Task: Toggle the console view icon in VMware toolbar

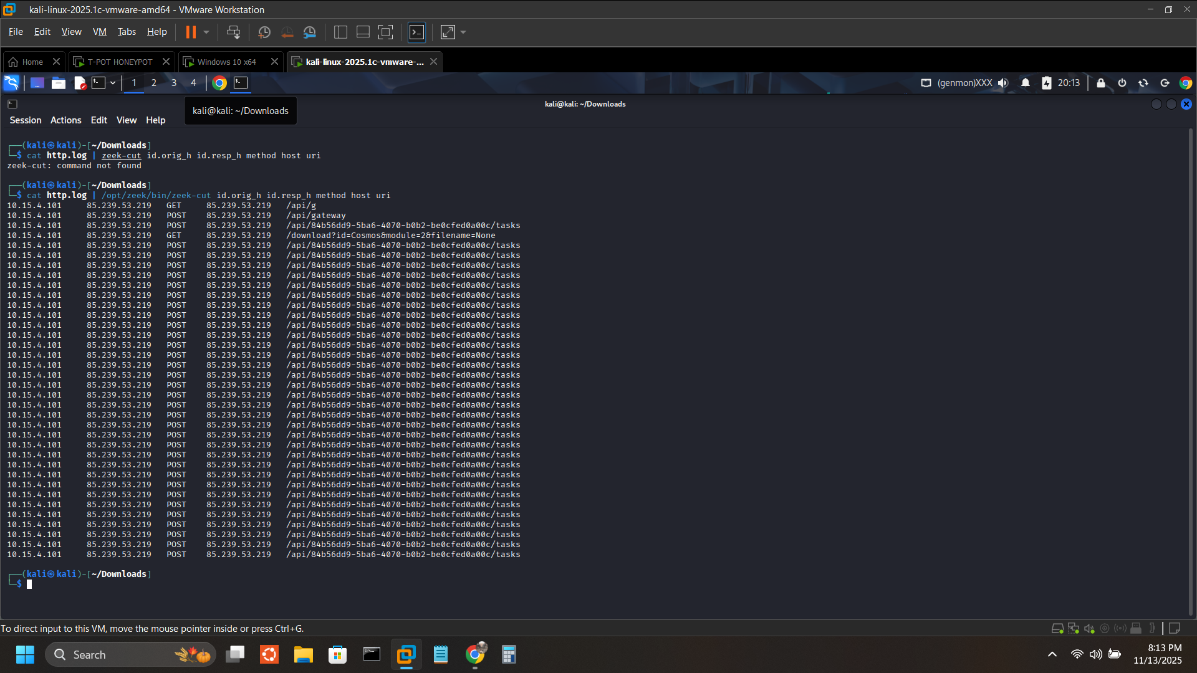Action: (x=416, y=32)
